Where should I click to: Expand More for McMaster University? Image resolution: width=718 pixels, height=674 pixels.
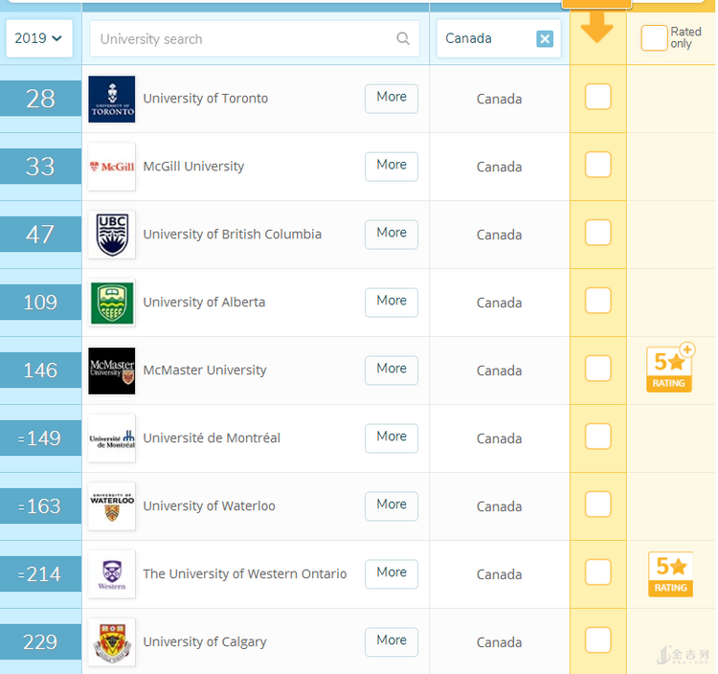coord(392,370)
